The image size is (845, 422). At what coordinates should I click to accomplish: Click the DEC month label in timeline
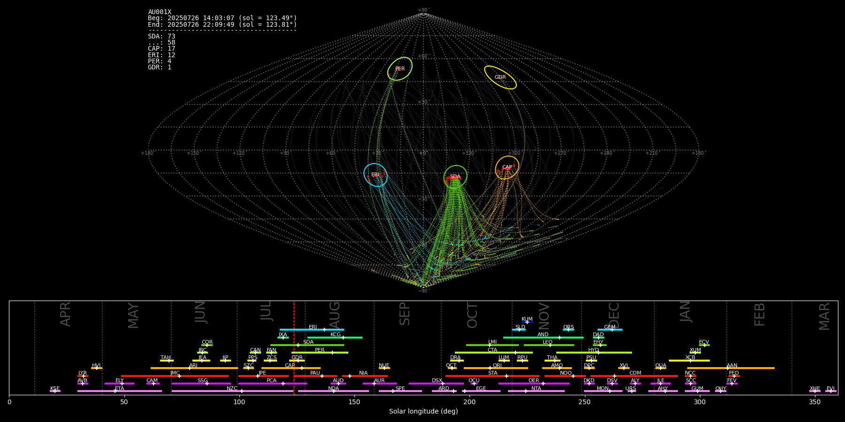(614, 315)
